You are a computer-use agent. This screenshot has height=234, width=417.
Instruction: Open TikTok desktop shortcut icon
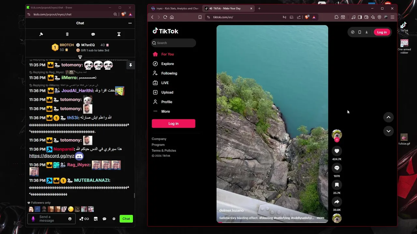tap(404, 27)
